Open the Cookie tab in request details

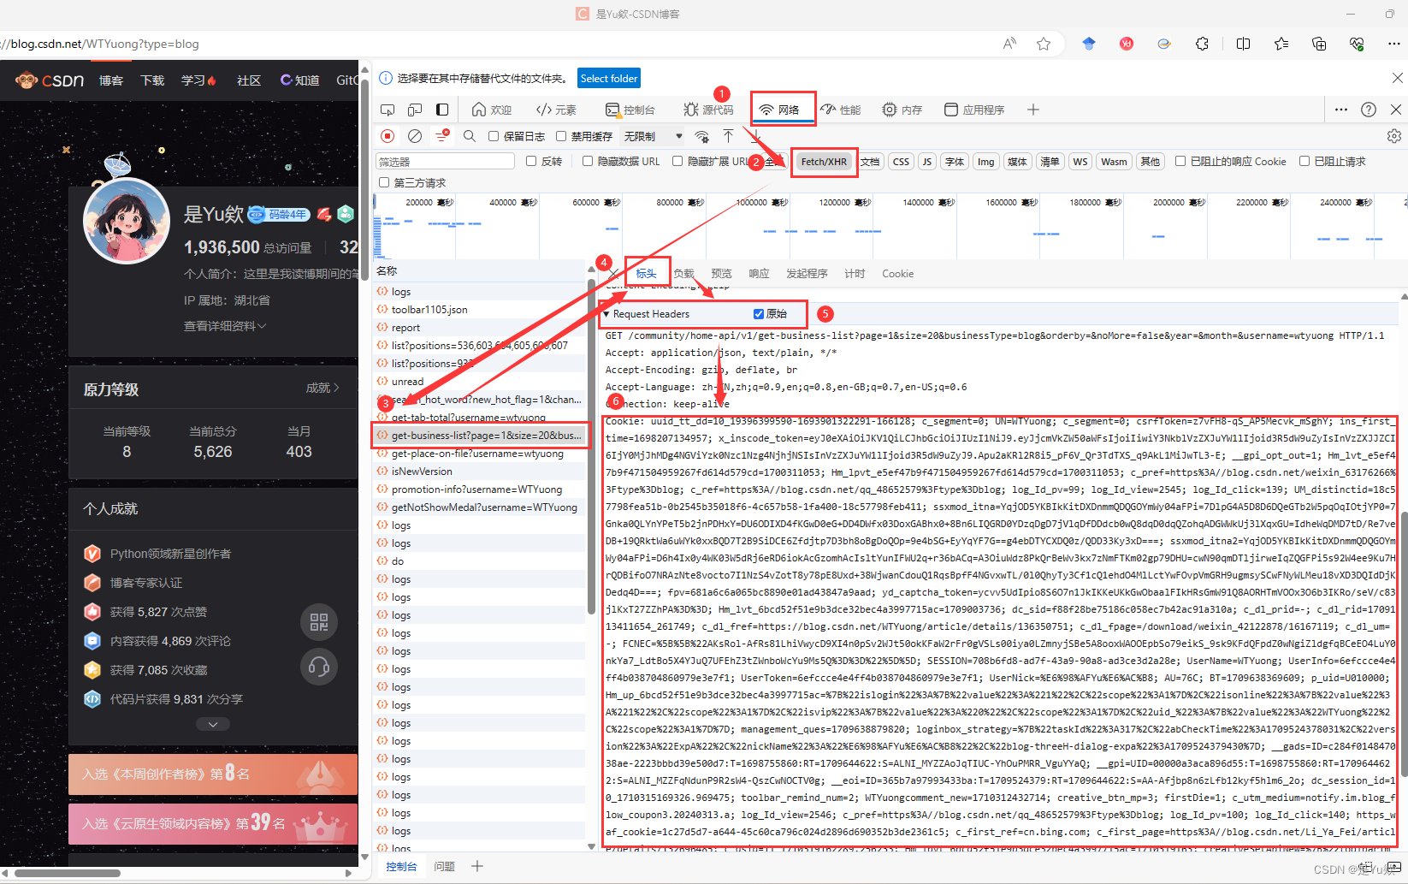click(898, 274)
